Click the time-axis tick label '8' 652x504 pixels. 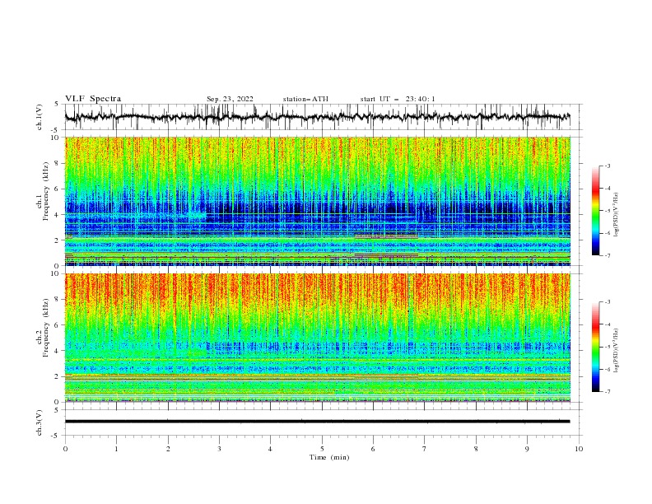[476, 449]
